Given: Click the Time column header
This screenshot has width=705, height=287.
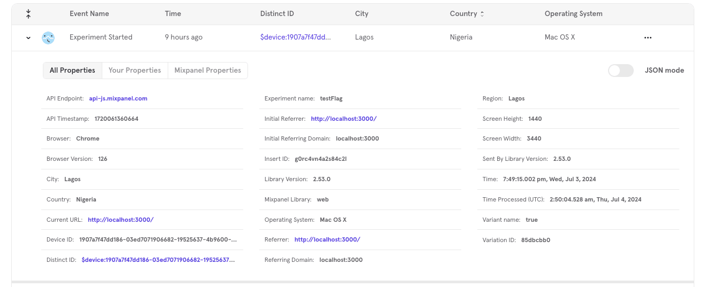Looking at the screenshot, I should [173, 14].
